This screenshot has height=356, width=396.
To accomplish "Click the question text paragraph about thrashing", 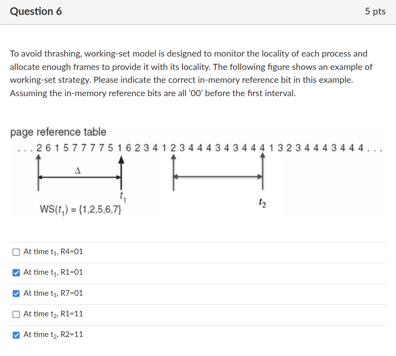I will click(191, 73).
